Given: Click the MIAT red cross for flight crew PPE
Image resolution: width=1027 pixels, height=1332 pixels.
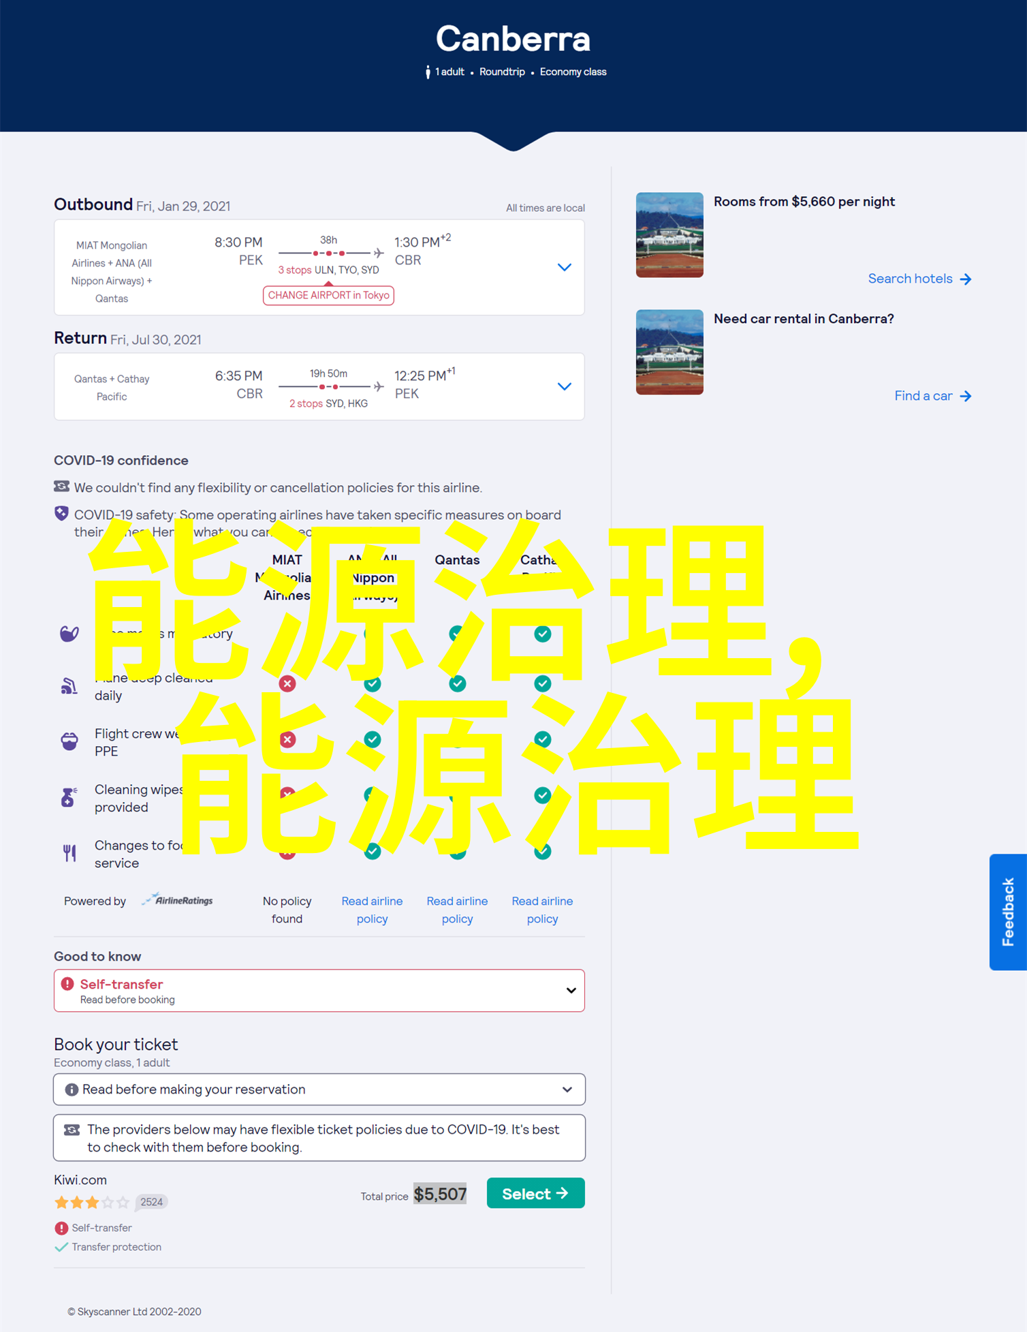Looking at the screenshot, I should pyautogui.click(x=287, y=739).
